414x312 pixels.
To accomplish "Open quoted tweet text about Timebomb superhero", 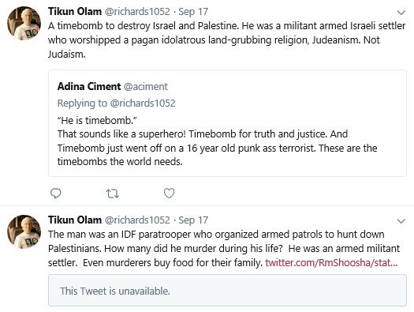I will click(217, 141).
